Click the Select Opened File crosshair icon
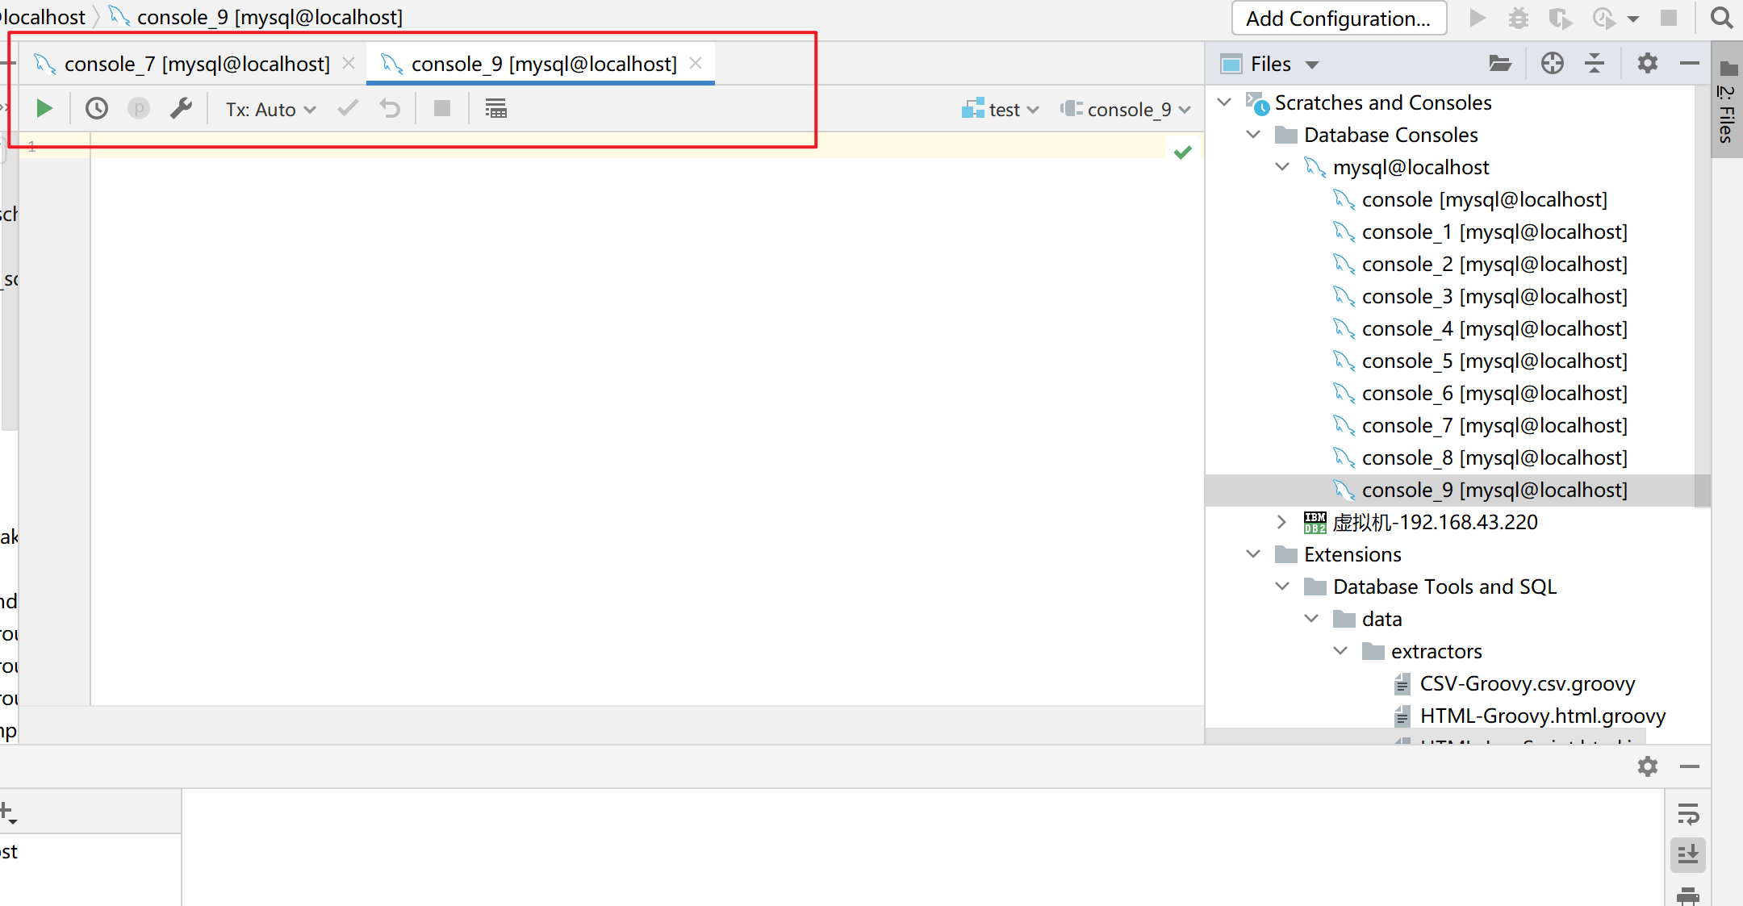This screenshot has height=906, width=1743. coord(1552,63)
